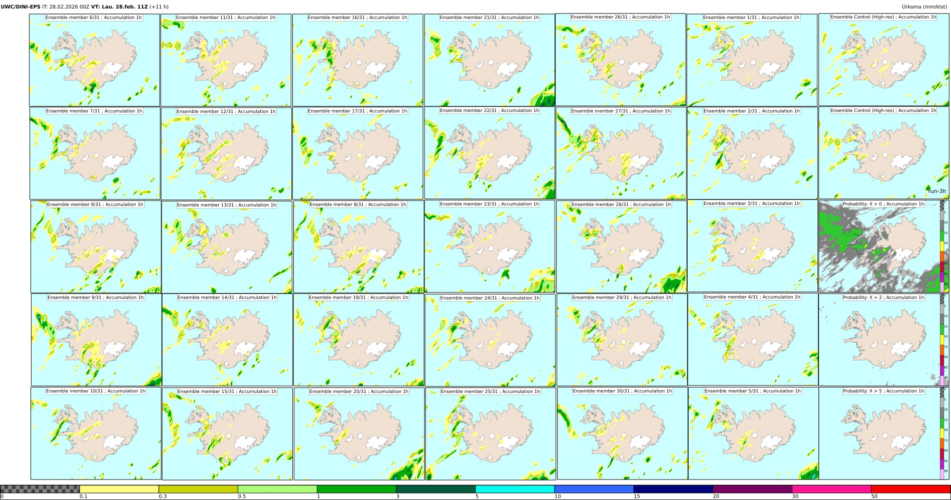Click the '(+11 h)' forecast offset text
The image size is (951, 500).
[159, 7]
